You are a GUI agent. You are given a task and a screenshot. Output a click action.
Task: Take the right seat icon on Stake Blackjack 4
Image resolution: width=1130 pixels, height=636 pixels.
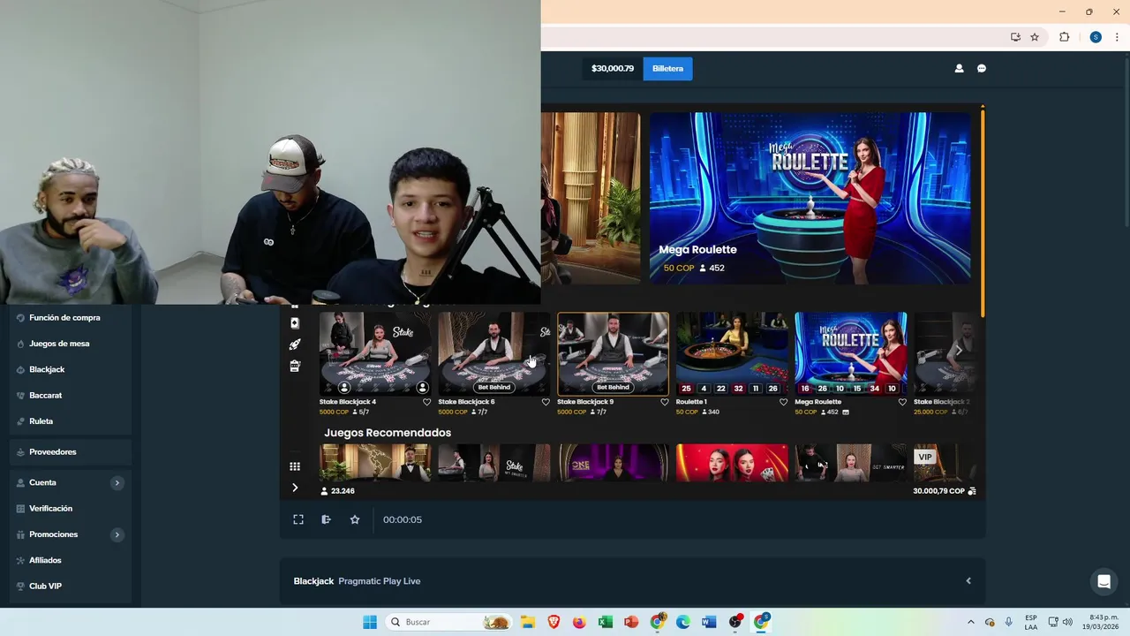[423, 388]
